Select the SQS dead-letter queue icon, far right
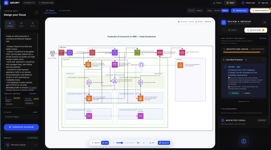 182,52
